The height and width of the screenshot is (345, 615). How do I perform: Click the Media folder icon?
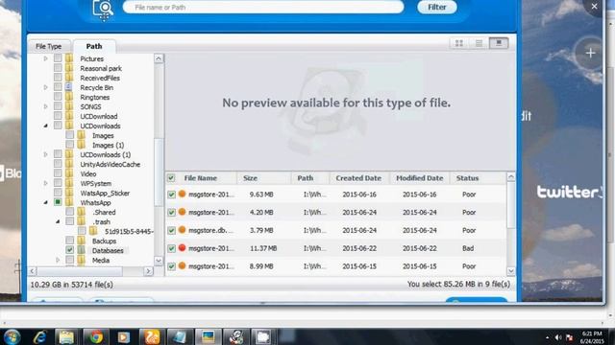click(x=81, y=260)
